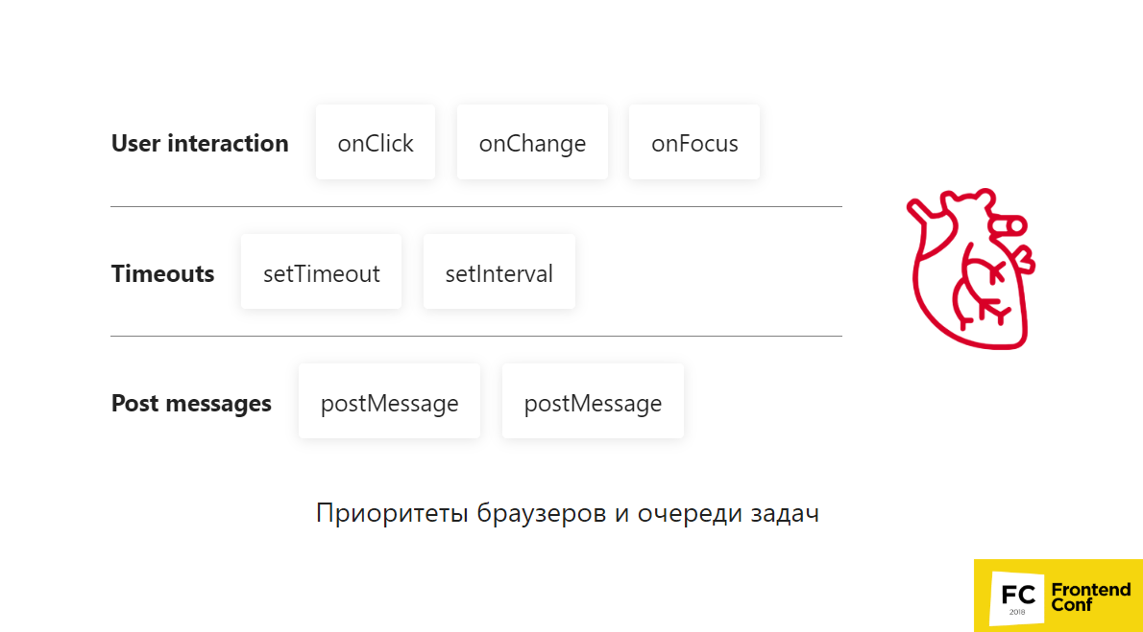1143x632 pixels.
Task: Click the FC letters in the yellow logo
Action: [x=1017, y=593]
